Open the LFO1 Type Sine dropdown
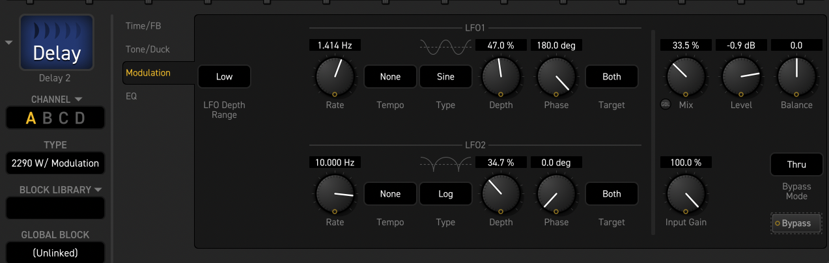Image resolution: width=829 pixels, height=263 pixels. (445, 76)
